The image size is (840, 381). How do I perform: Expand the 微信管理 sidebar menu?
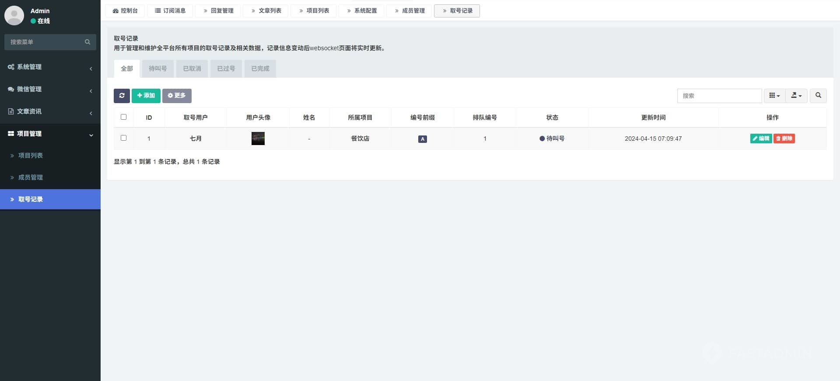point(50,89)
